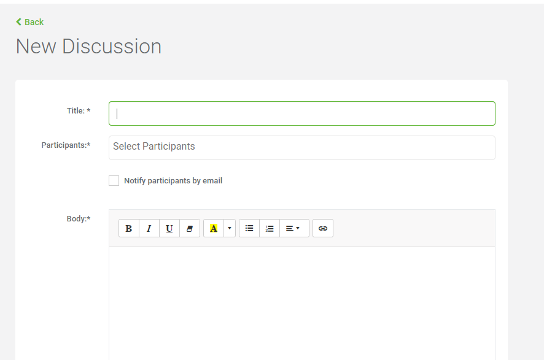544x360 pixels.
Task: Turn on underline formatting
Action: (x=169, y=228)
